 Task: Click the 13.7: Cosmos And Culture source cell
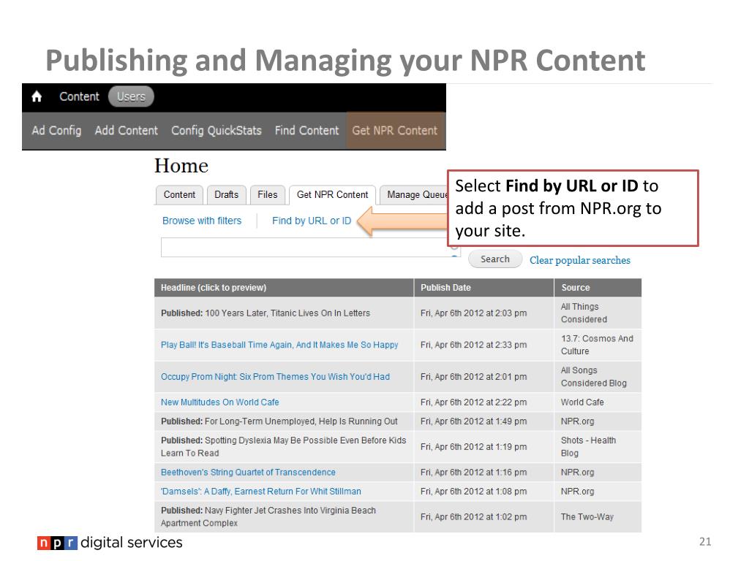[597, 345]
